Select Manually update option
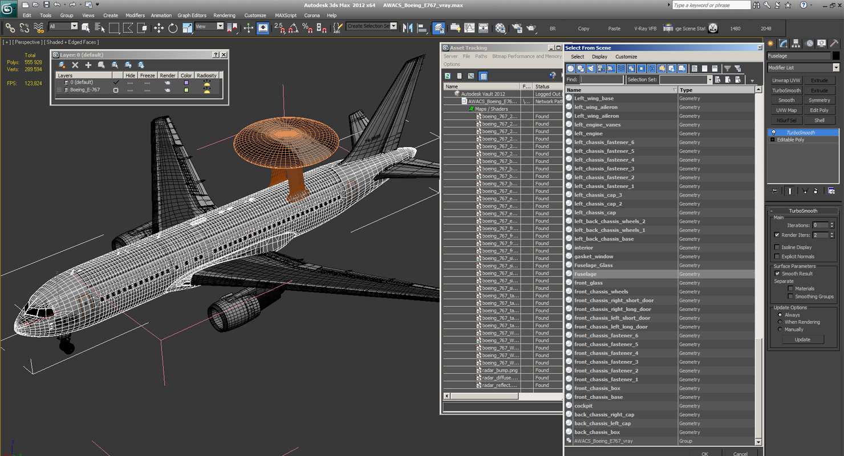The width and height of the screenshot is (844, 456). 780,329
